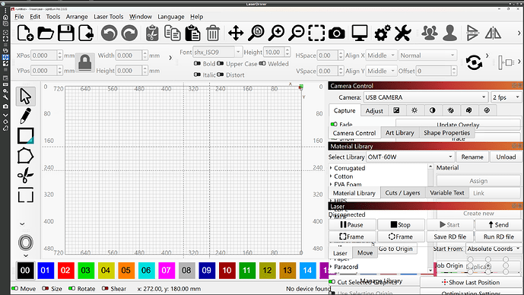Toggle the Distort switch
This screenshot has width=524, height=295.
220,75
